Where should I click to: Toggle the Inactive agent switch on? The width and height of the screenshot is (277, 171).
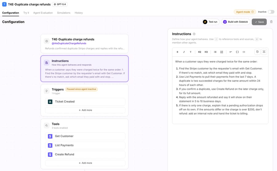point(271,12)
